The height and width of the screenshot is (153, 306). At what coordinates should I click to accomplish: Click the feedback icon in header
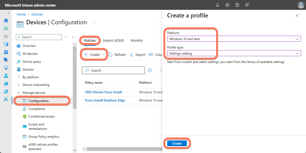[x=247, y=5]
